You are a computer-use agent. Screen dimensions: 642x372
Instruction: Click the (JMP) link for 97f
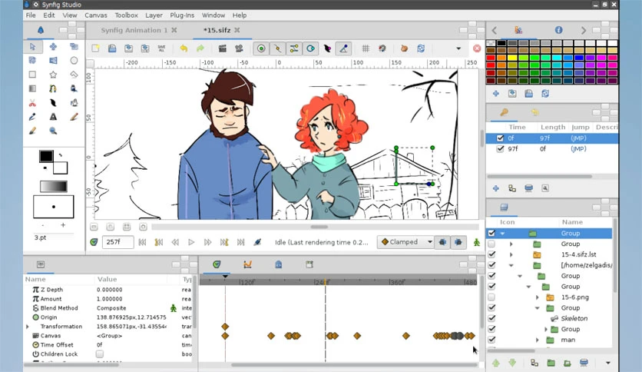pyautogui.click(x=578, y=148)
